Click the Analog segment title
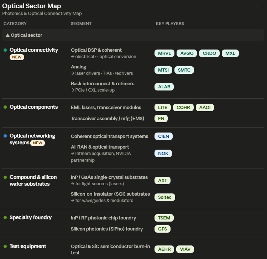 tap(79, 67)
